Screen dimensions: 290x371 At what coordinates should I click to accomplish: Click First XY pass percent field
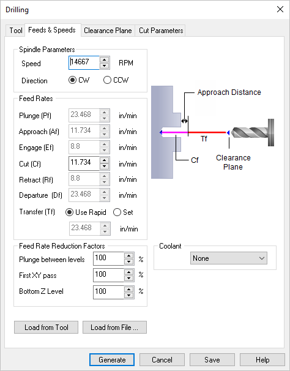tap(108, 275)
